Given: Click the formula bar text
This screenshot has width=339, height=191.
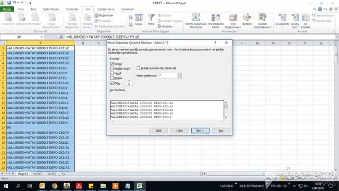Looking at the screenshot, I should click(103, 37).
